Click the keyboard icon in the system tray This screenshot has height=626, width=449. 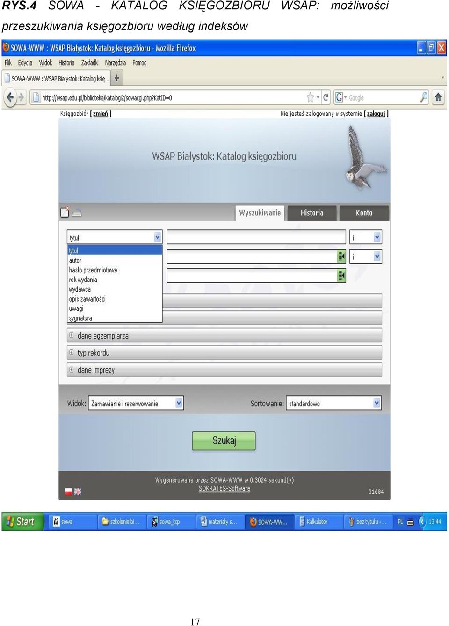coord(410,522)
